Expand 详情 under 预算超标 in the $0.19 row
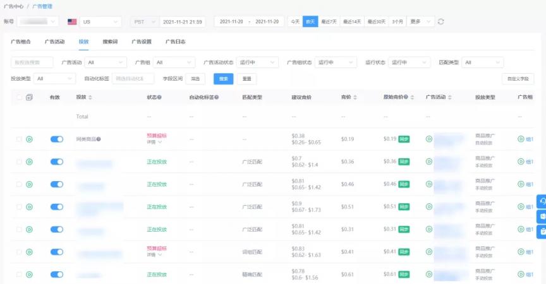The width and height of the screenshot is (546, 284). (x=154, y=142)
